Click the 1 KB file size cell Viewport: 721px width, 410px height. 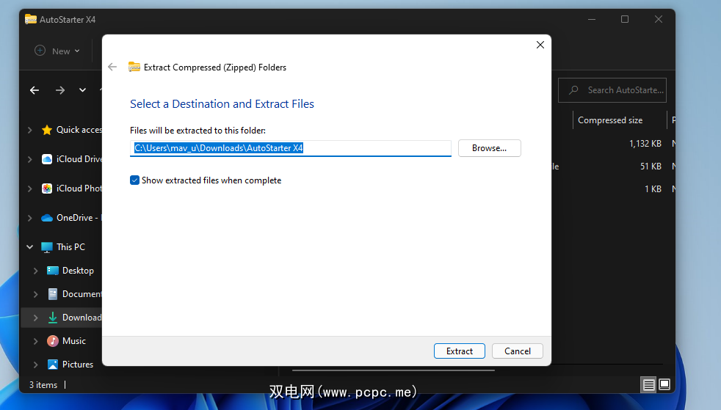653,188
